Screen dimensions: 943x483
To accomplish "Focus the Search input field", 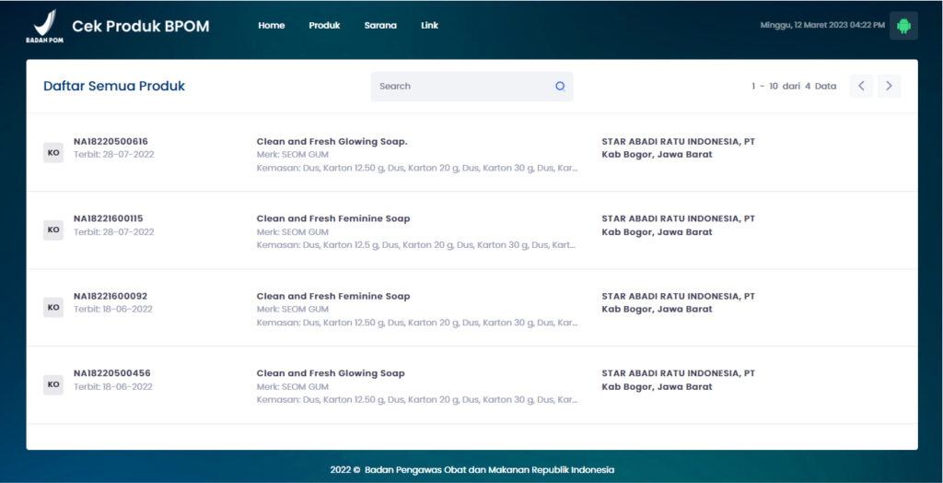I will (460, 86).
